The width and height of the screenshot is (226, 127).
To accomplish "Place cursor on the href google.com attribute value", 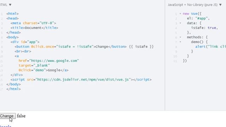I will coord(55,61).
